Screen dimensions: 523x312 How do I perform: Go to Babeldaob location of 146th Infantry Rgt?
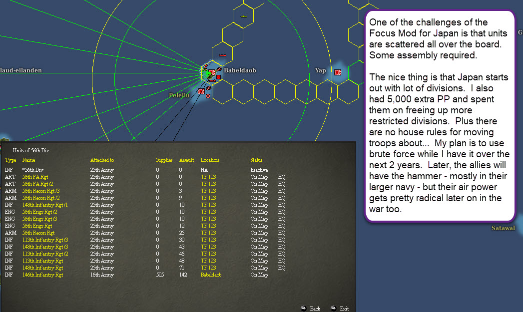[x=211, y=275]
